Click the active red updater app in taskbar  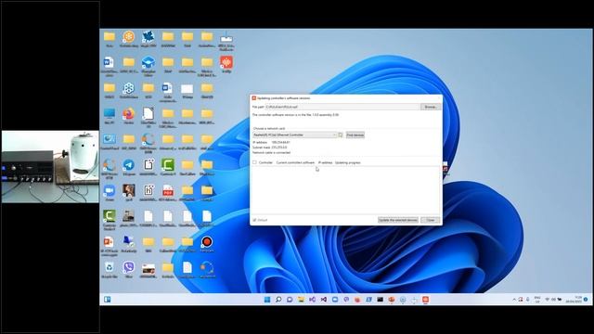point(425,300)
